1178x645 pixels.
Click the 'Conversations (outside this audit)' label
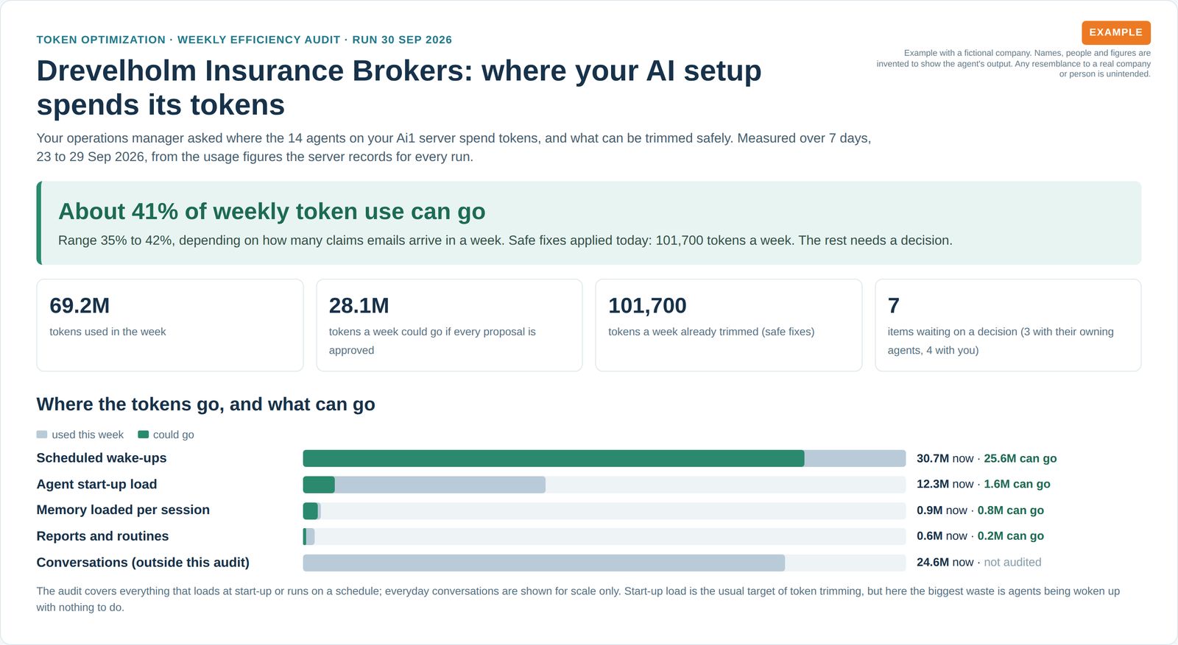[x=143, y=562]
